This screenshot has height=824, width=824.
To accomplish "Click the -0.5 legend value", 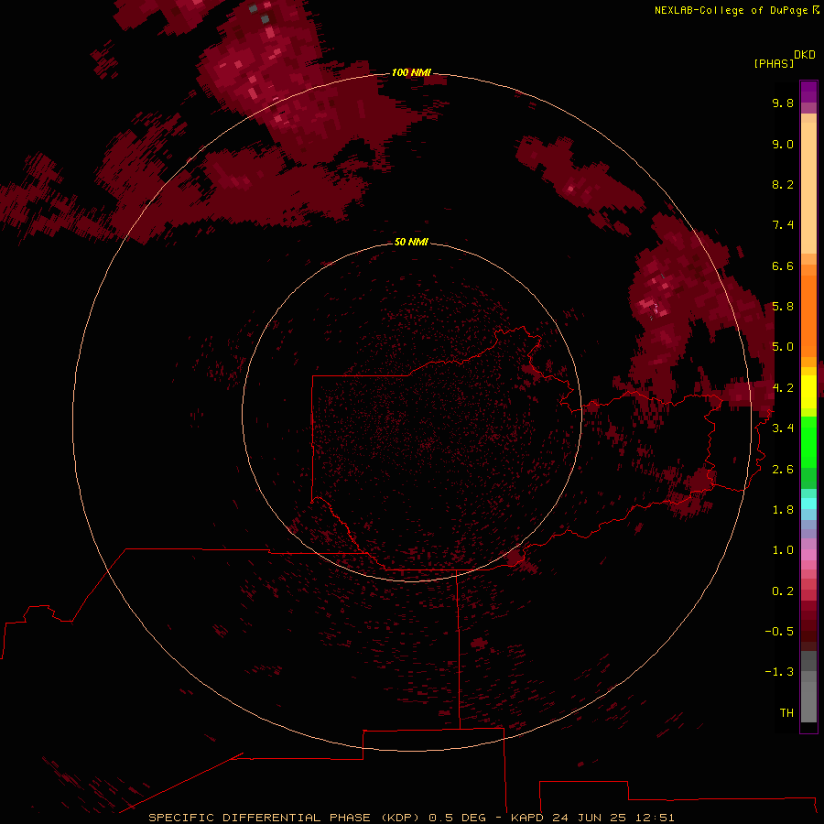I will point(779,632).
